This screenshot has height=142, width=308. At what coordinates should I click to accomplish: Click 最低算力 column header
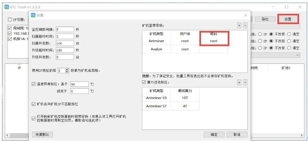click(185, 91)
